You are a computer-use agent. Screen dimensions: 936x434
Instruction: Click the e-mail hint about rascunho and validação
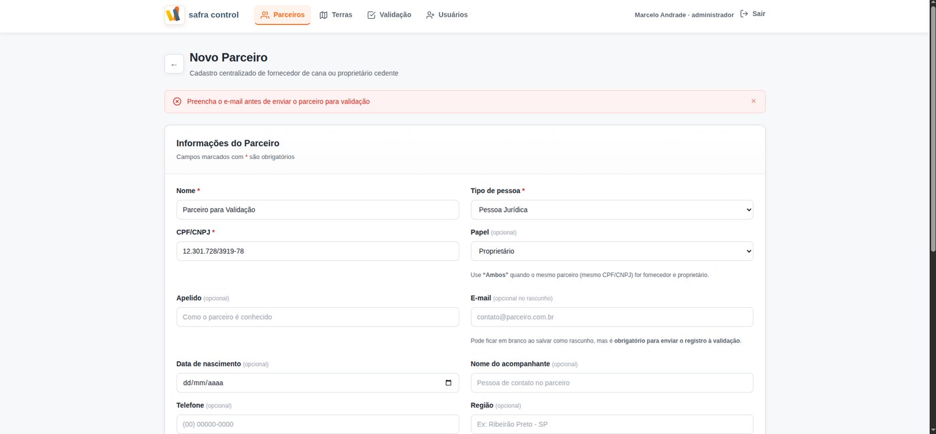click(x=606, y=341)
